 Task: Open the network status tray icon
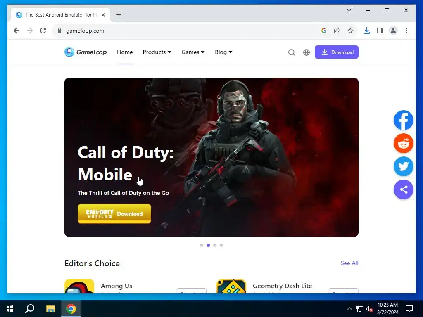tap(360, 309)
